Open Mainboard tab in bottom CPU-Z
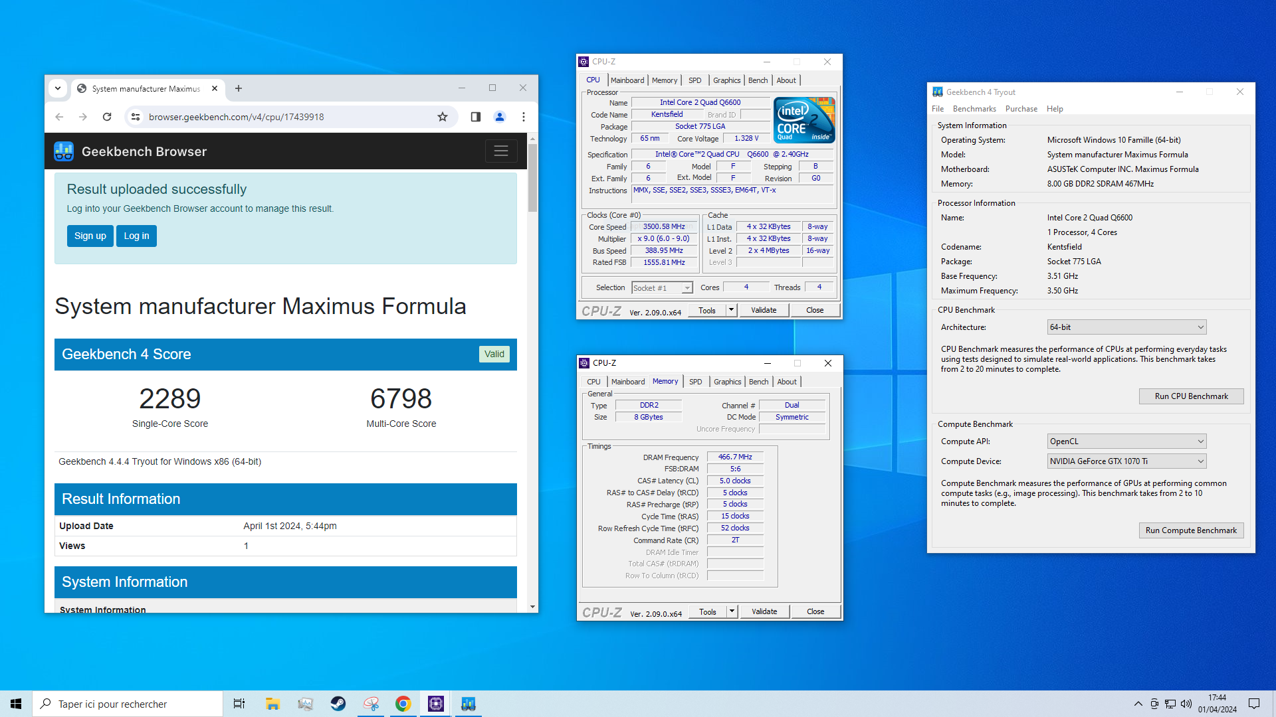The width and height of the screenshot is (1276, 717). [628, 382]
